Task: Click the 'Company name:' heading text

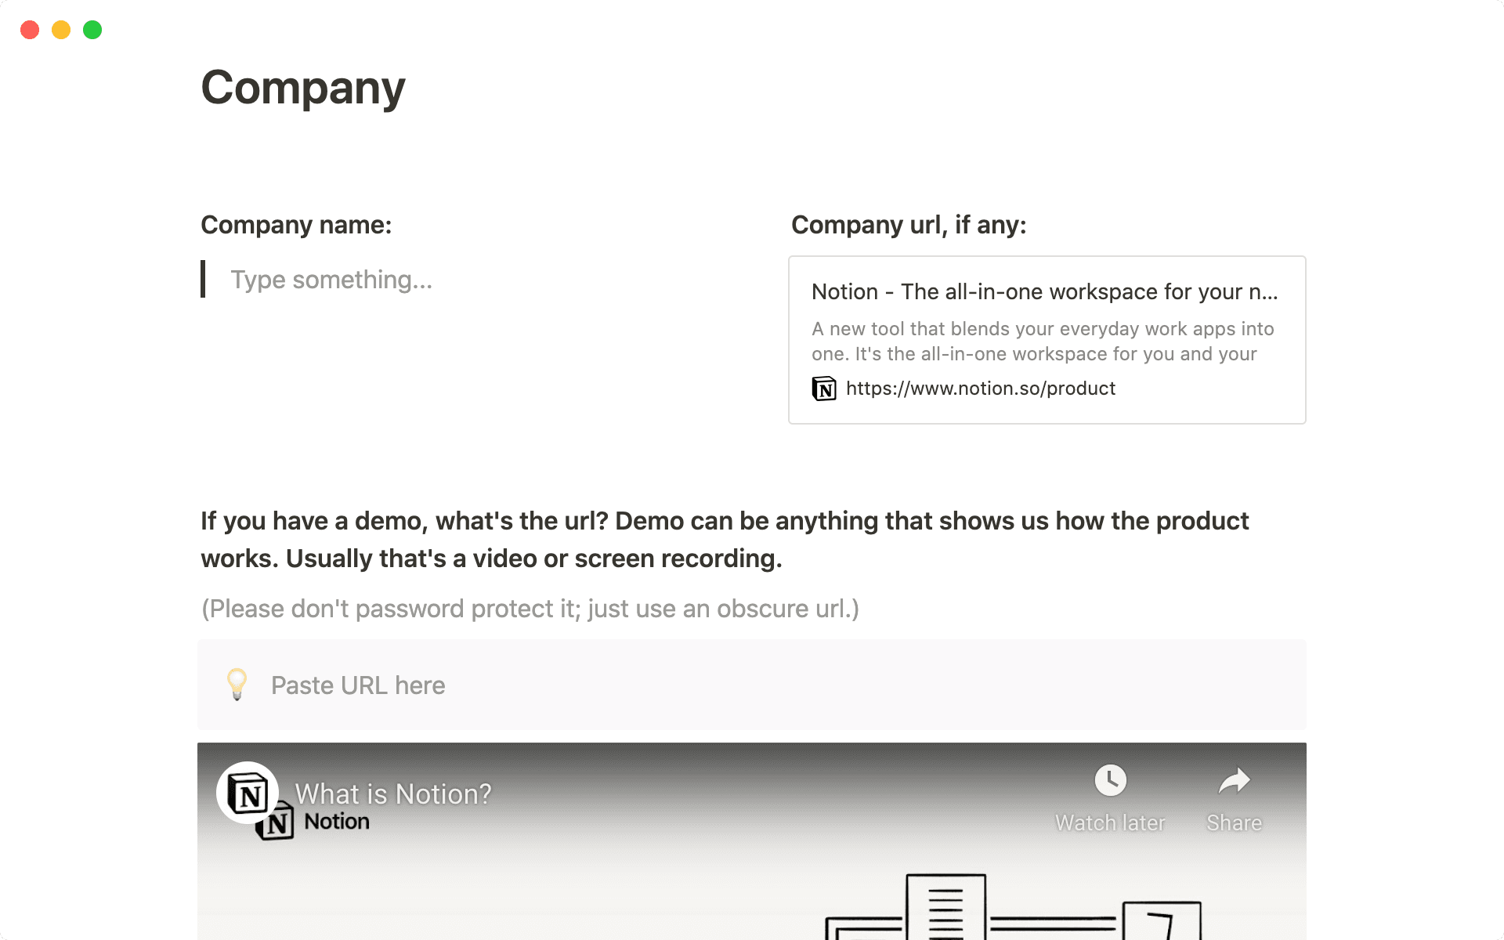Action: (296, 225)
